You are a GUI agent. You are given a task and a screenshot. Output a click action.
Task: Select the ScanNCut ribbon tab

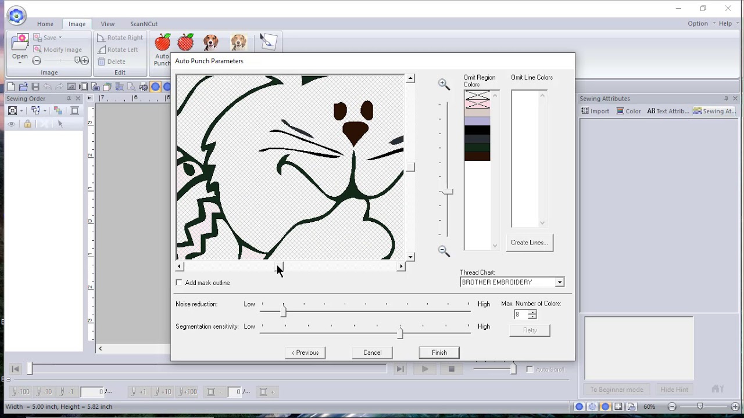144,24
